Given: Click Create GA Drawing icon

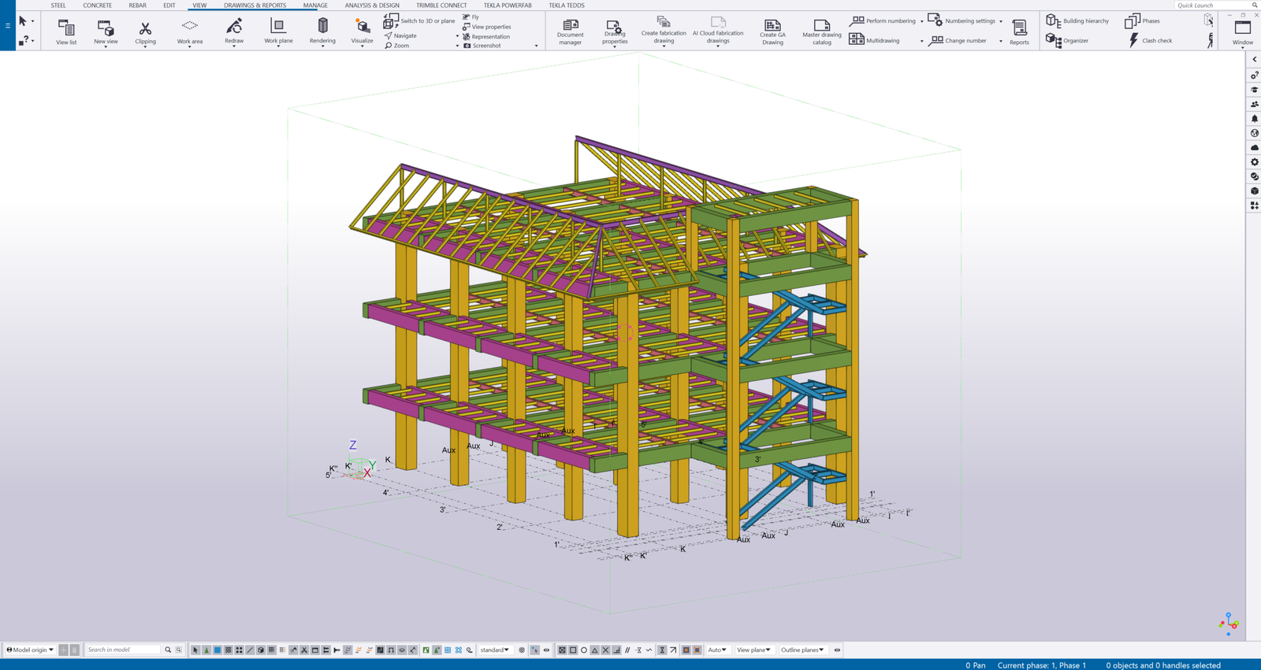Looking at the screenshot, I should pos(772,31).
